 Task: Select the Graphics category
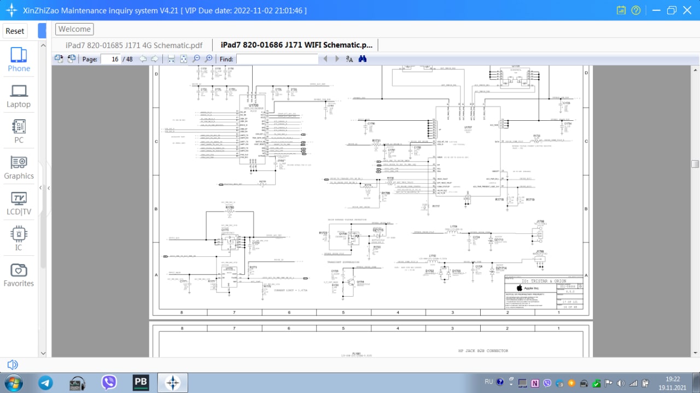click(x=19, y=167)
